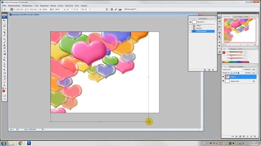Screen dimensions: 261x146
Task: Select the Lasso tool
Action: pyautogui.click(x=4, y=26)
